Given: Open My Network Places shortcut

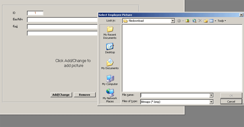Looking at the screenshot, I should 110,96.
